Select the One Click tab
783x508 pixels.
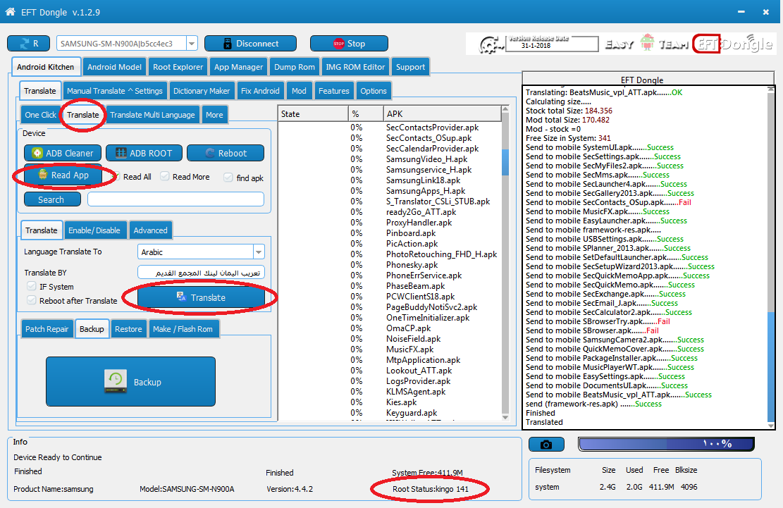pos(41,115)
